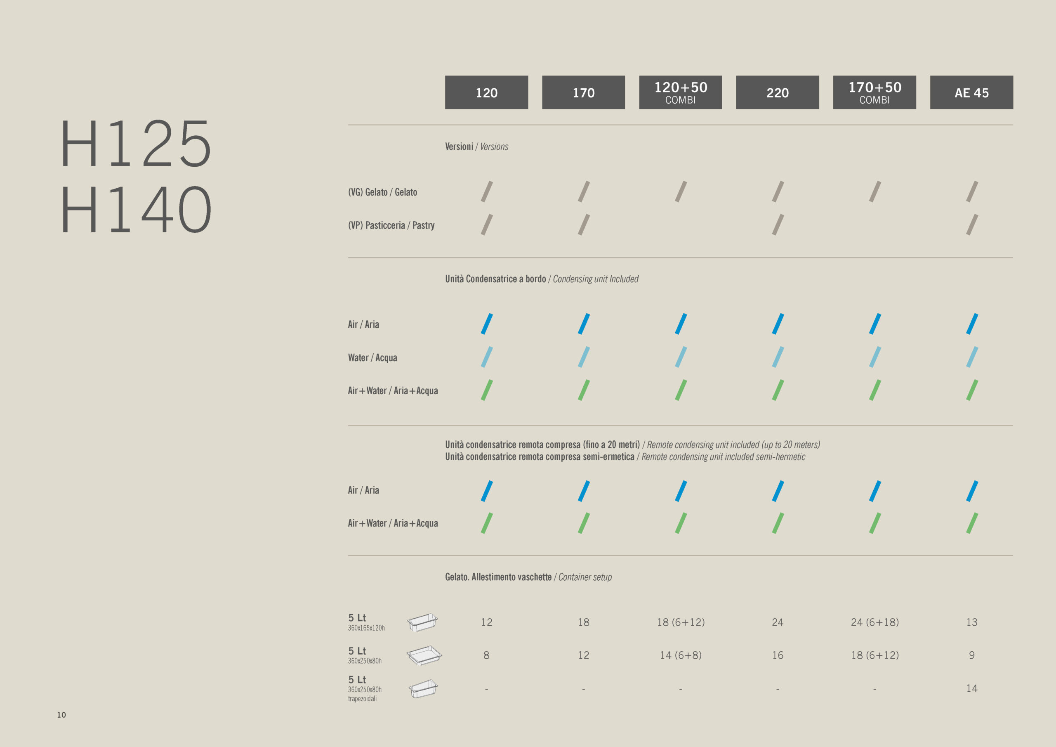Click Pastry slash mark under AE 45 column
The width and height of the screenshot is (1056, 747).
click(x=971, y=225)
